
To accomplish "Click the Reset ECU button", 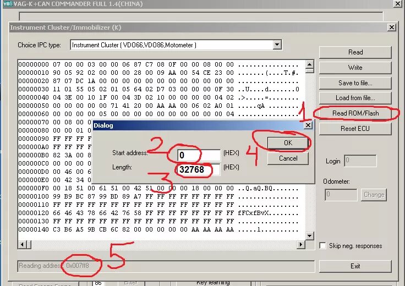I will 355,129.
